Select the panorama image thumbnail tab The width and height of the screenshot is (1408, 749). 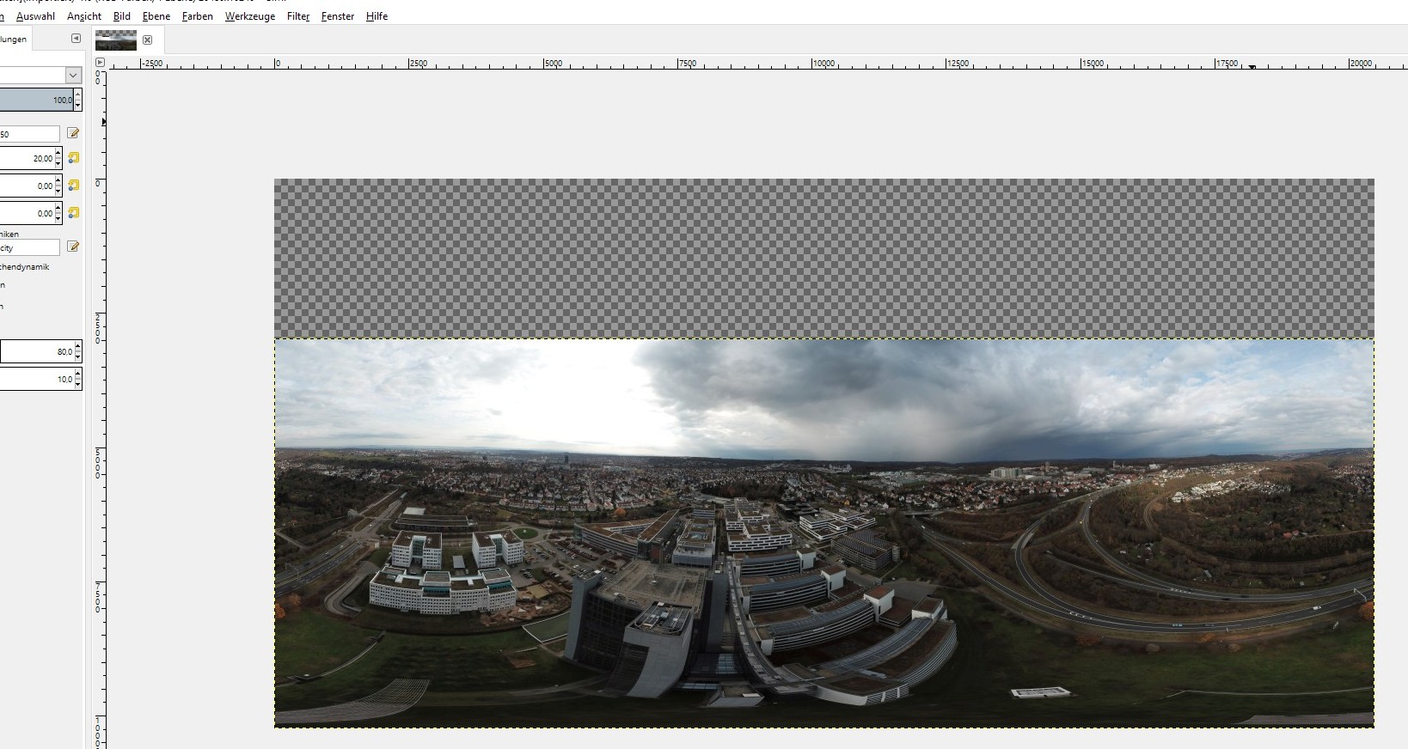click(116, 40)
